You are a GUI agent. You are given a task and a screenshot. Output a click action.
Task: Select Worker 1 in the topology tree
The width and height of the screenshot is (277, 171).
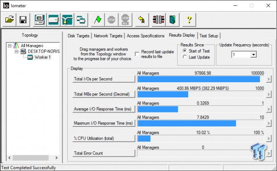pyautogui.click(x=42, y=57)
